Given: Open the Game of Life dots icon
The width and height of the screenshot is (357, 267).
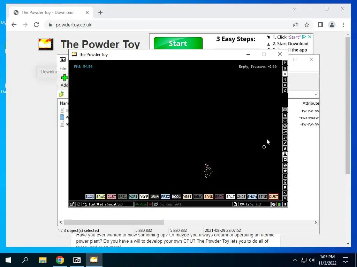Looking at the screenshot, I should 285,176.
